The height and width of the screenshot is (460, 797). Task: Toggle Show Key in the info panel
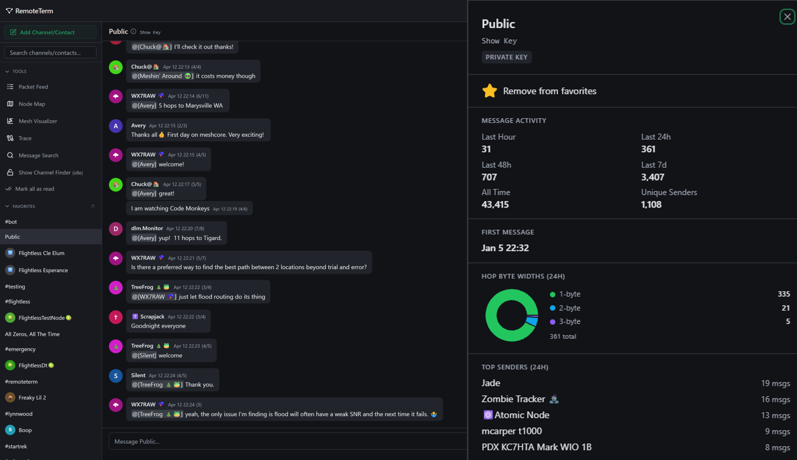pos(499,41)
